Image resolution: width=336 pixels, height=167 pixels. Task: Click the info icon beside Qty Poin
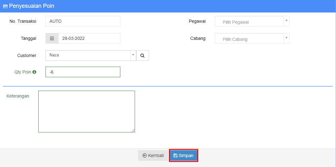[x=34, y=72]
